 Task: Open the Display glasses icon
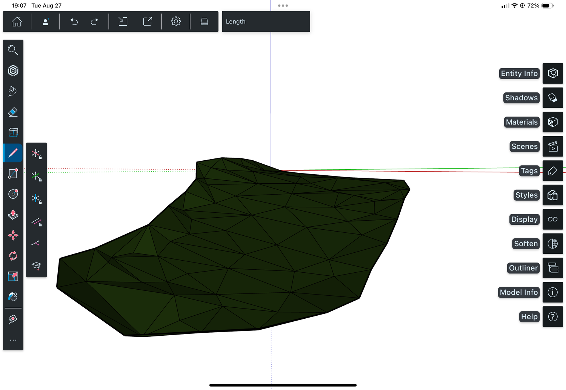pos(553,219)
